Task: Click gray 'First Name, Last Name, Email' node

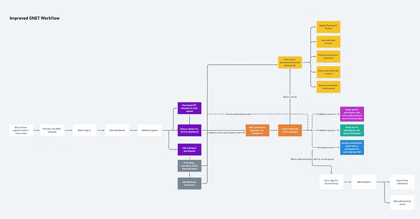Action: (189, 166)
